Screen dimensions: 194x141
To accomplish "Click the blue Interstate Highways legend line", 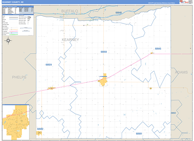I will (14, 33).
